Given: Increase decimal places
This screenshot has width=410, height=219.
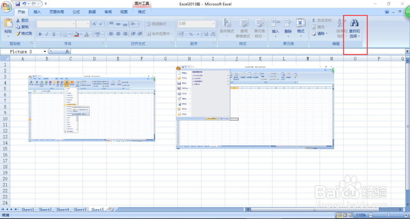Looking at the screenshot, I should click(206, 34).
